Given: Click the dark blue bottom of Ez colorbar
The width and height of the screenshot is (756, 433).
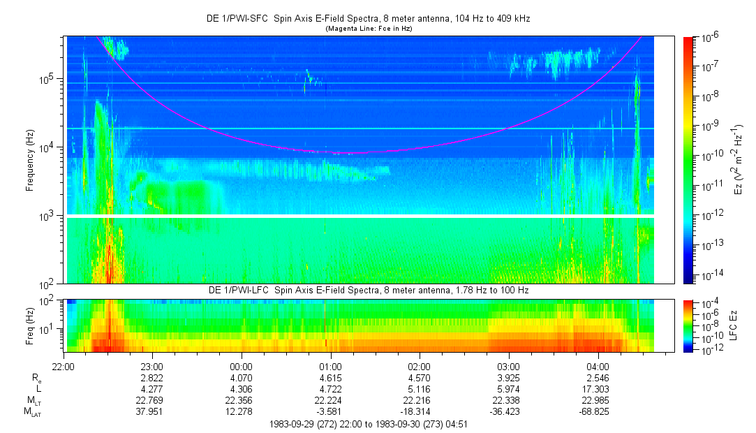Looking at the screenshot, I should coord(688,278).
